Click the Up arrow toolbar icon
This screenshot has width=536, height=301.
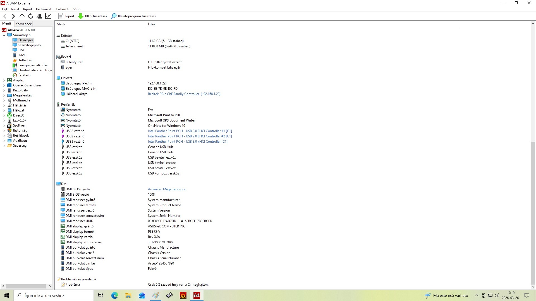coord(22,16)
